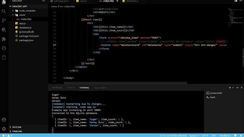Click the feedback icon in status bar
Image resolution: width=244 pixels, height=137 pixels.
pos(235,135)
